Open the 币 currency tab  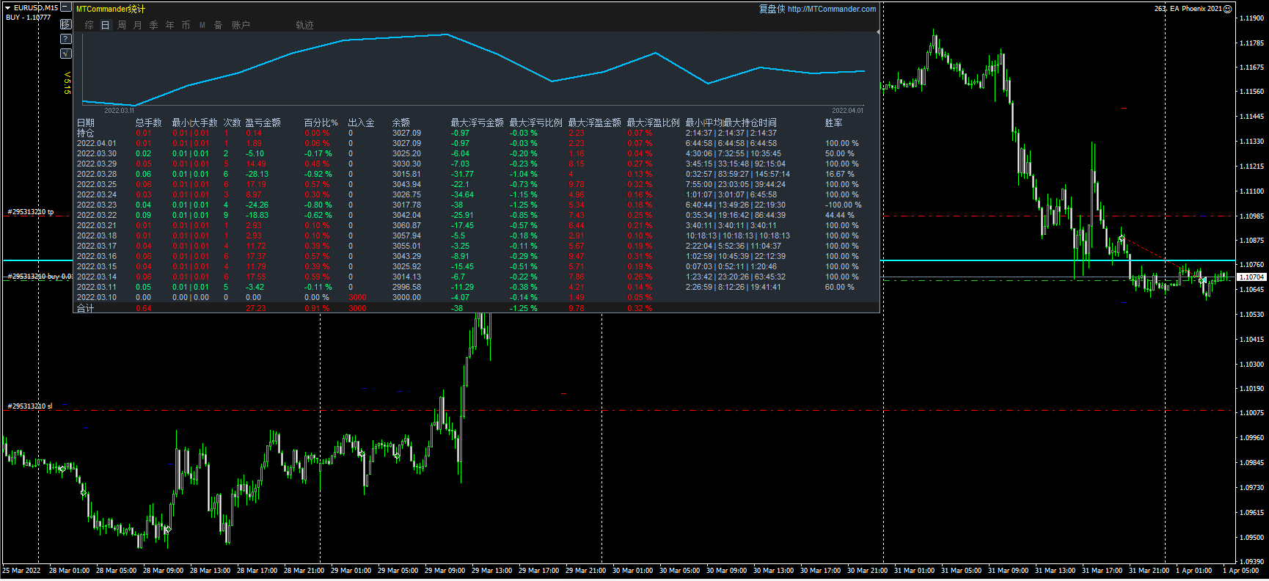[x=186, y=25]
